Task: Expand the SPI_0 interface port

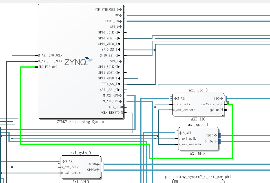Action: click(121, 26)
